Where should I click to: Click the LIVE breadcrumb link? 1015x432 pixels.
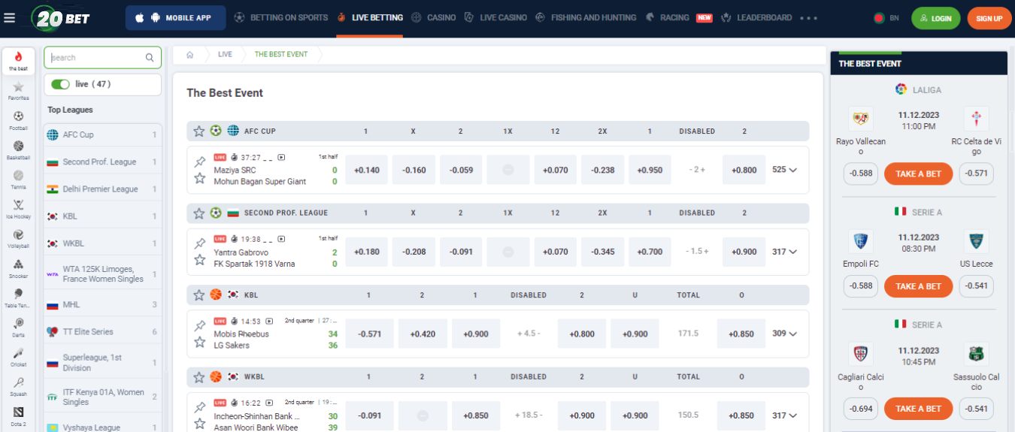[x=225, y=54]
